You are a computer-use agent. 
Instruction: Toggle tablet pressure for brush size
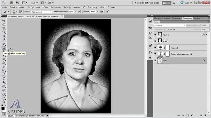point(107,12)
